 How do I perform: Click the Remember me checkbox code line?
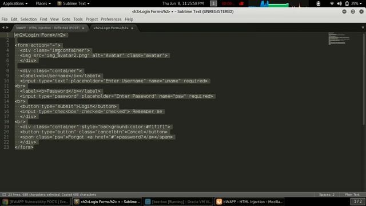click(91, 112)
